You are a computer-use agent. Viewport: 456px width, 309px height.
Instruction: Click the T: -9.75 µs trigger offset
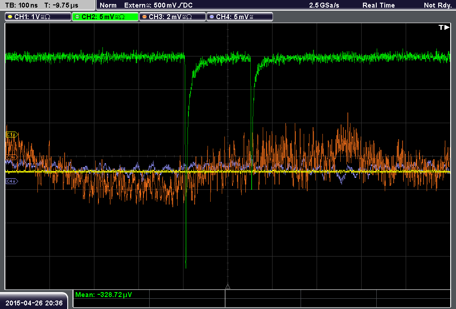(x=61, y=5)
